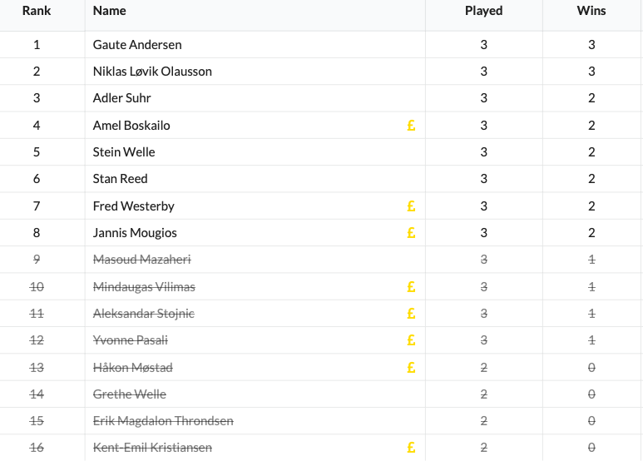This screenshot has height=461, width=643.
Task: Click the pound icon beside Kent-Emil Kristiansen
Action: pos(411,448)
